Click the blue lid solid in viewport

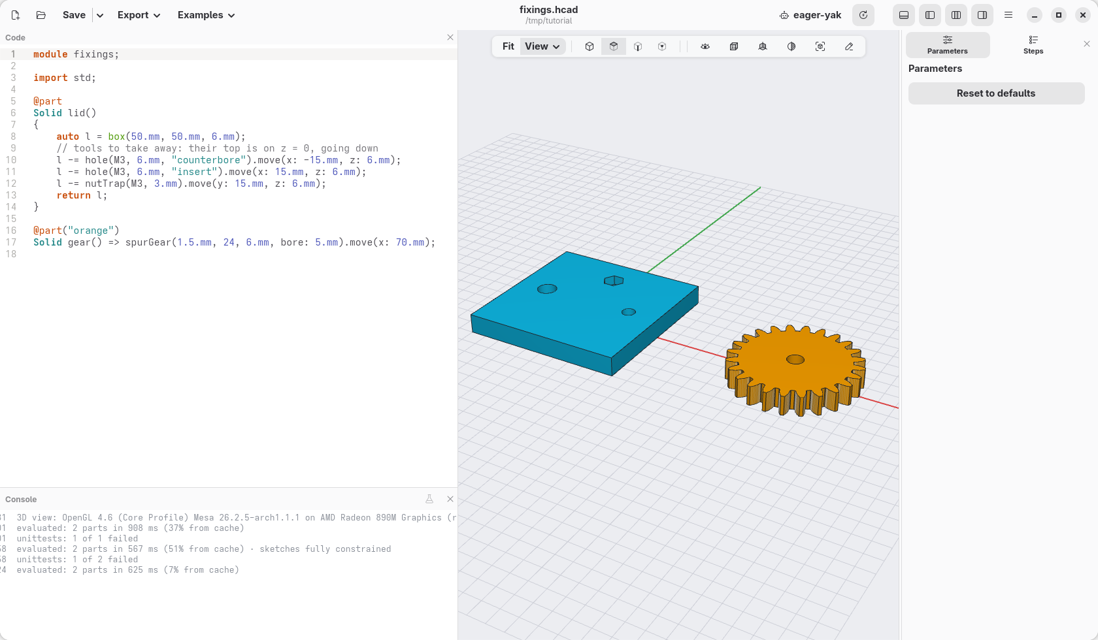click(584, 312)
